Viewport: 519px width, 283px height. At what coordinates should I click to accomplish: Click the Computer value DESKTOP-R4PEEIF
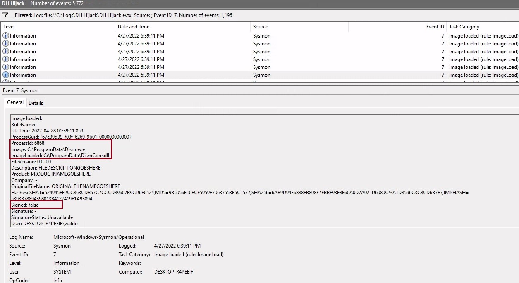(x=174, y=272)
